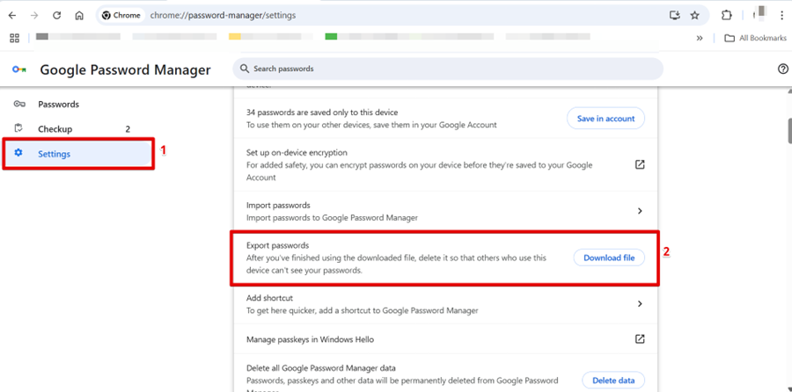Click the Download file button

[609, 258]
